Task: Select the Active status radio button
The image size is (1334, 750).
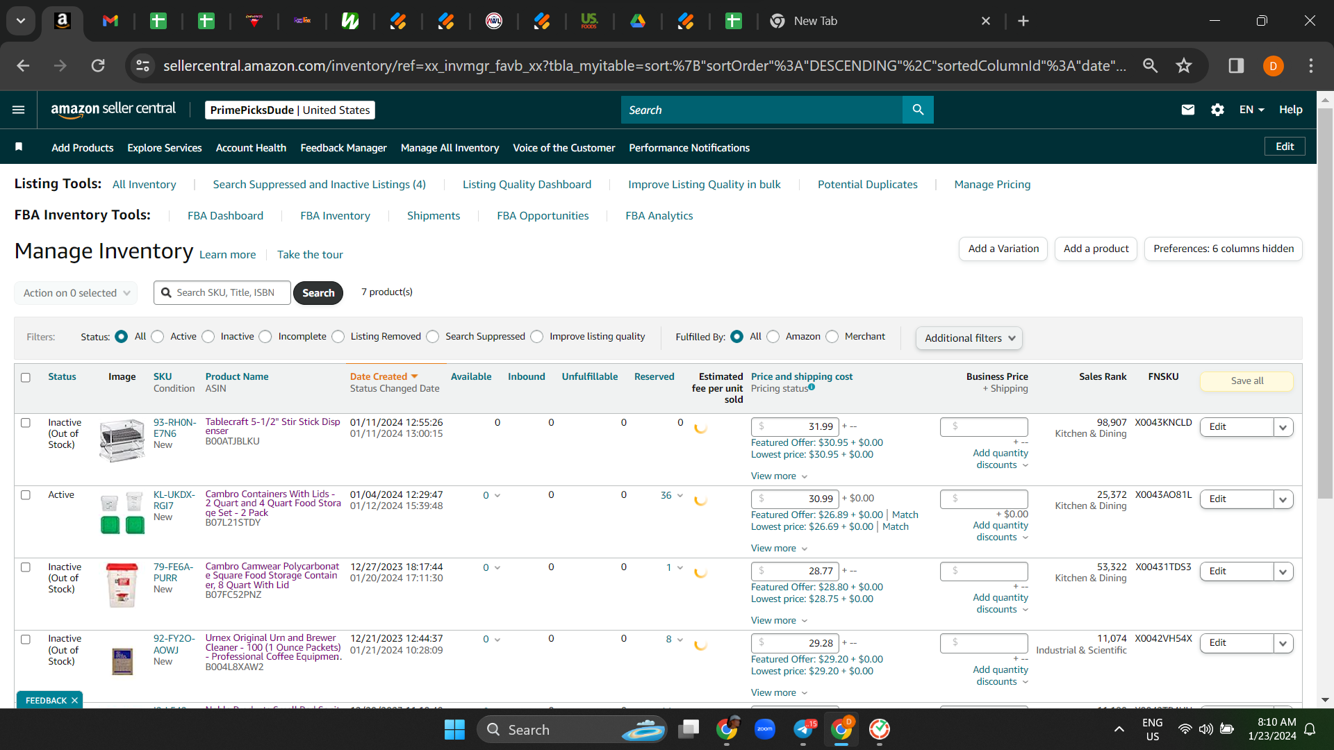Action: coord(158,337)
